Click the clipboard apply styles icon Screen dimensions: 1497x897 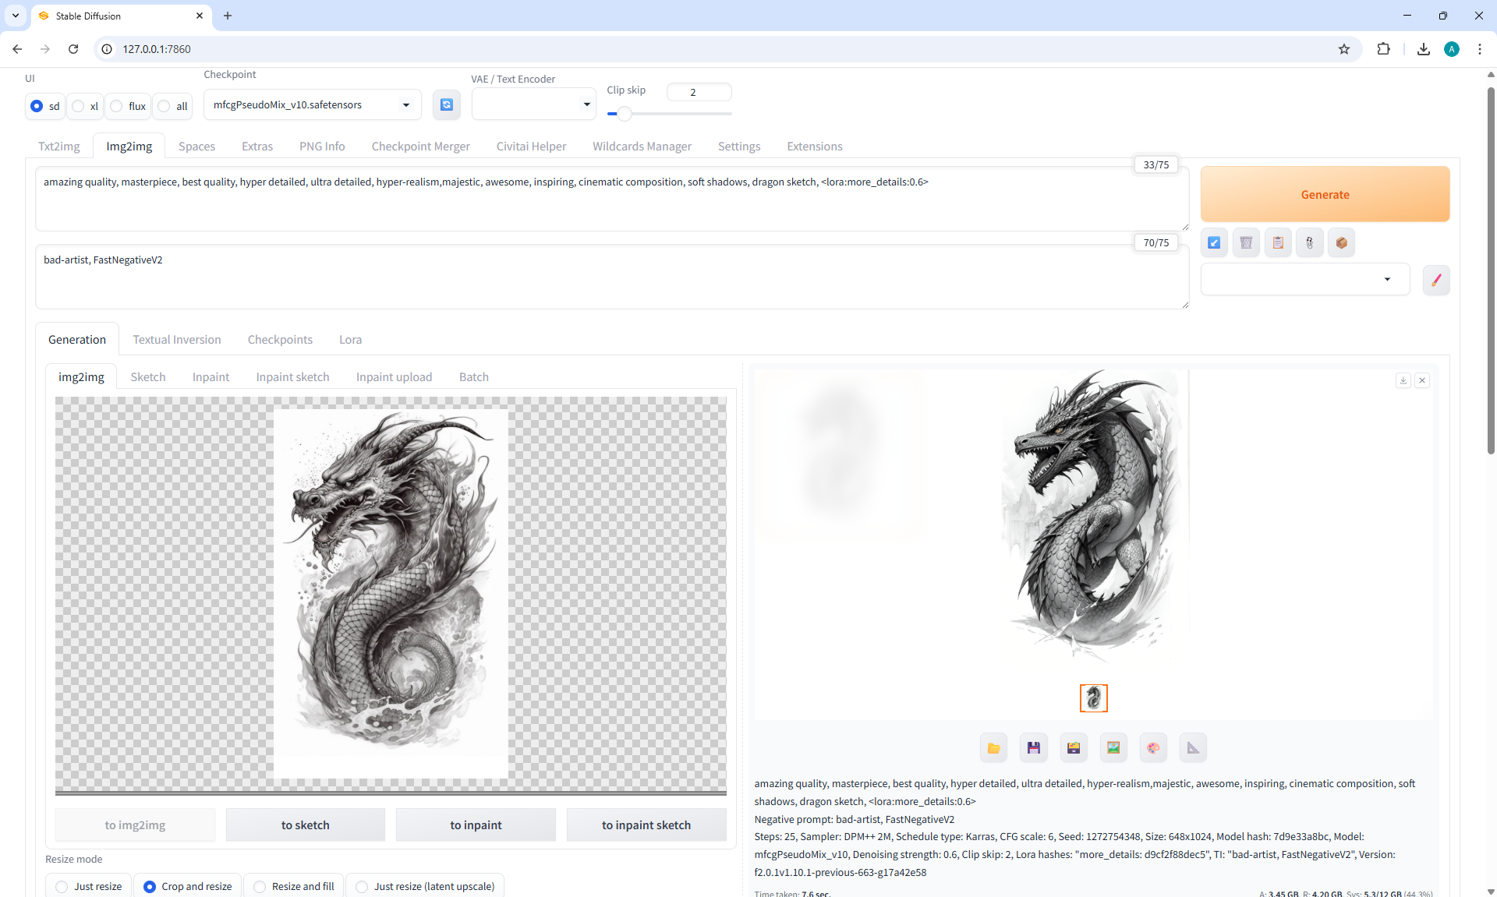(1278, 243)
